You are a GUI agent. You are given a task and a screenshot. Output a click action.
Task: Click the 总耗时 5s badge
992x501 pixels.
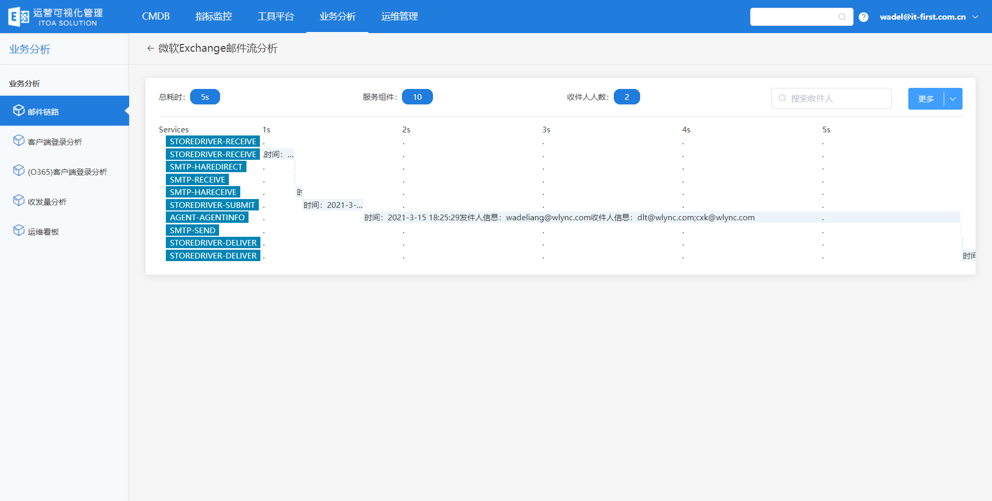205,97
